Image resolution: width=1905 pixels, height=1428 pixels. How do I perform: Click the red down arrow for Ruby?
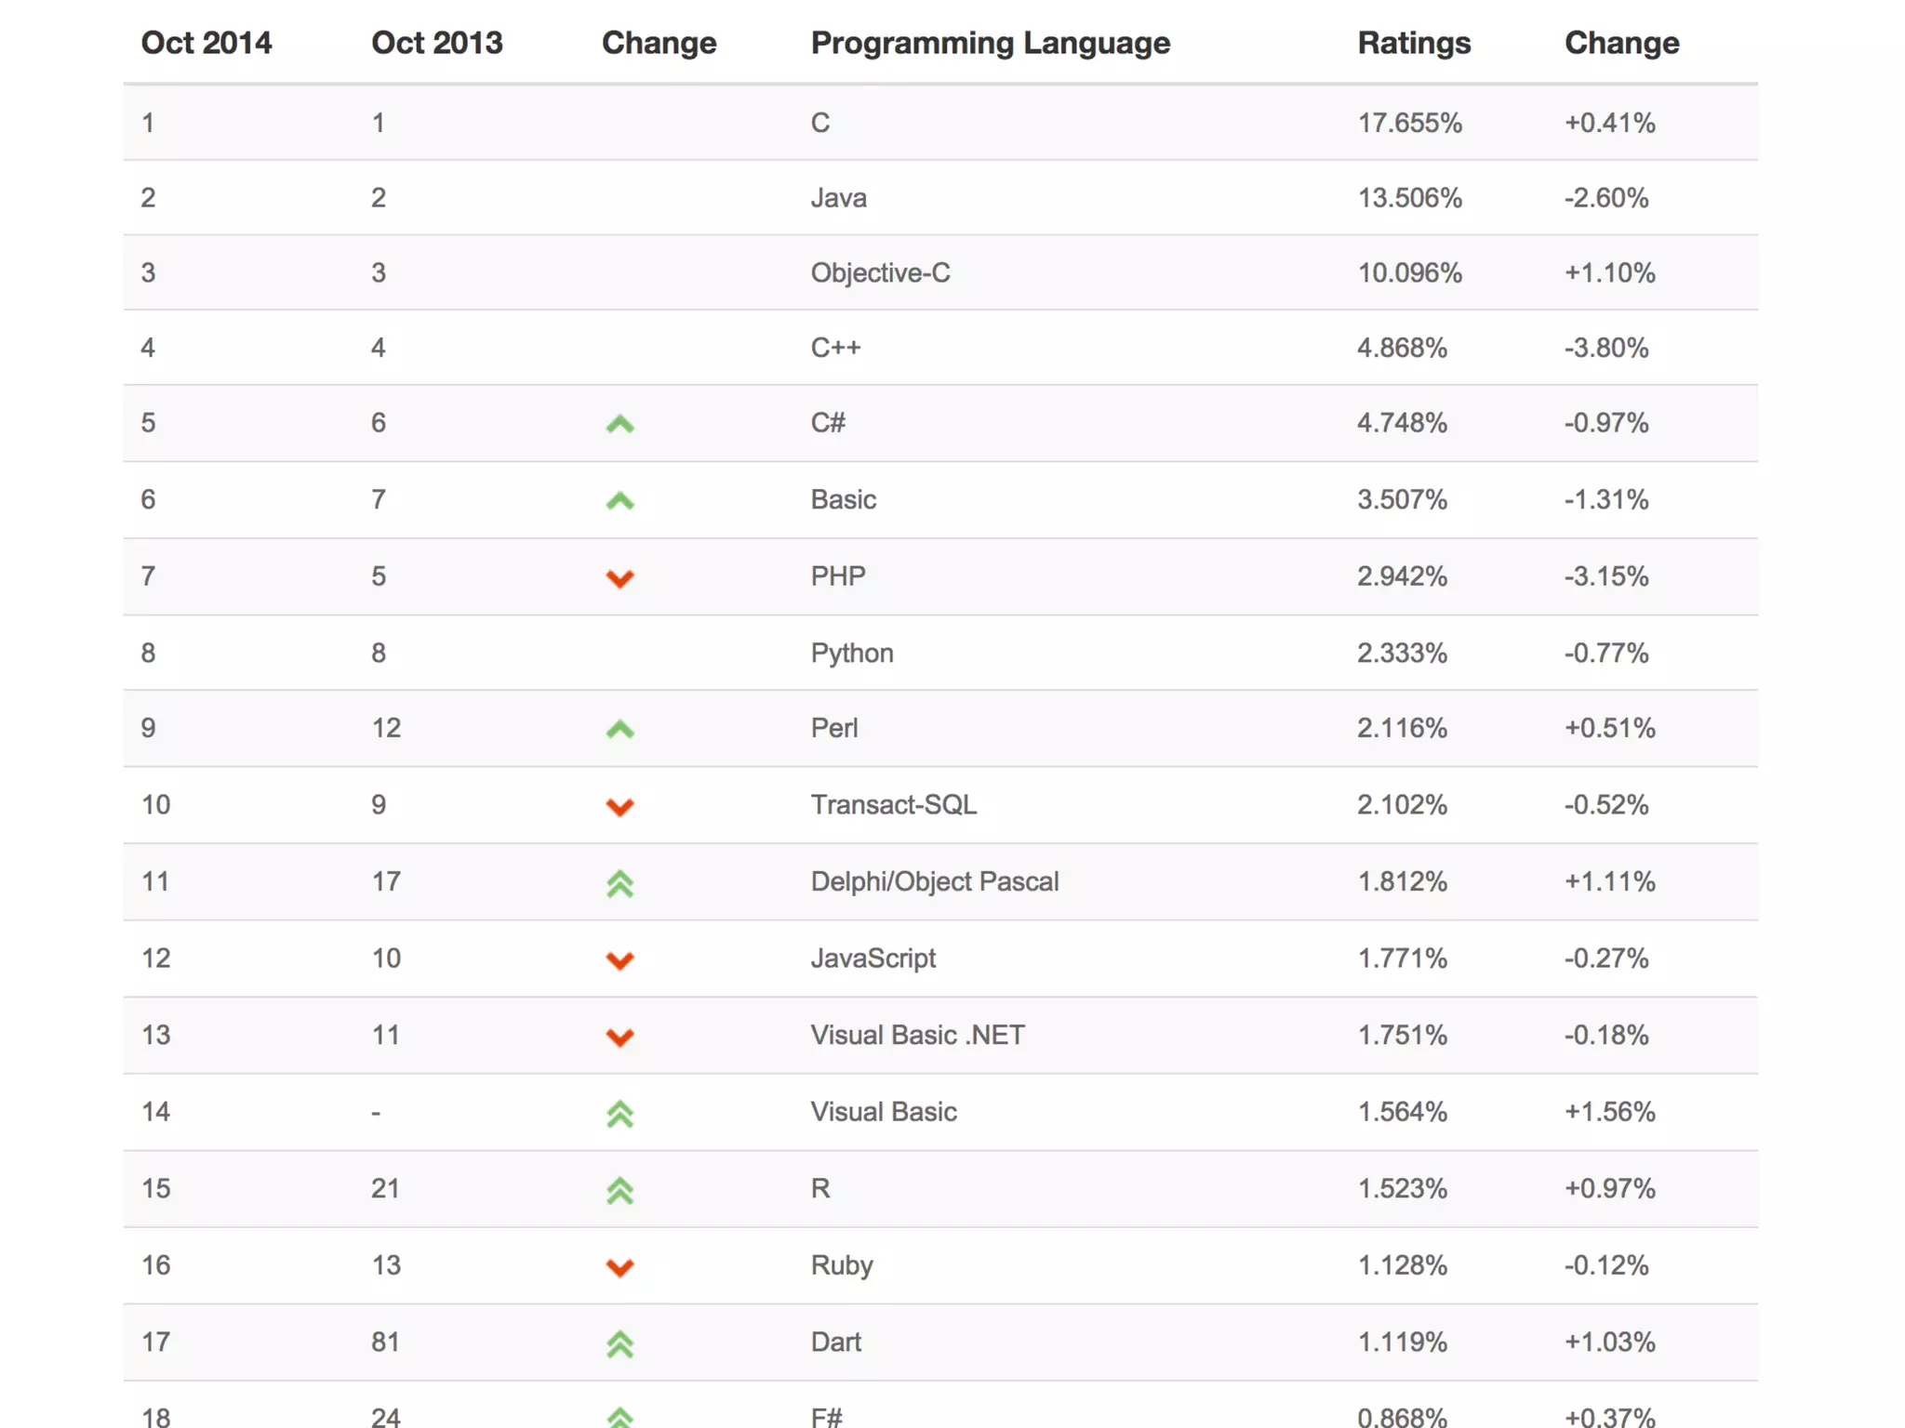point(619,1267)
